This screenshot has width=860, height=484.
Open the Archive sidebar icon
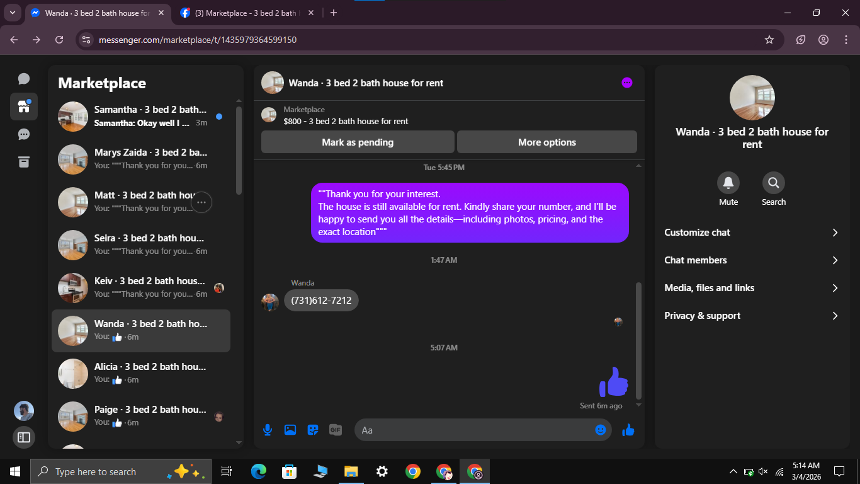click(x=24, y=162)
